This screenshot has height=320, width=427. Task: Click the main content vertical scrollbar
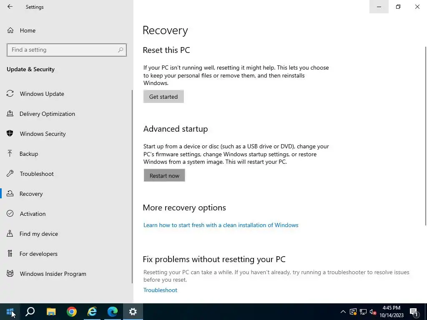pos(426,136)
